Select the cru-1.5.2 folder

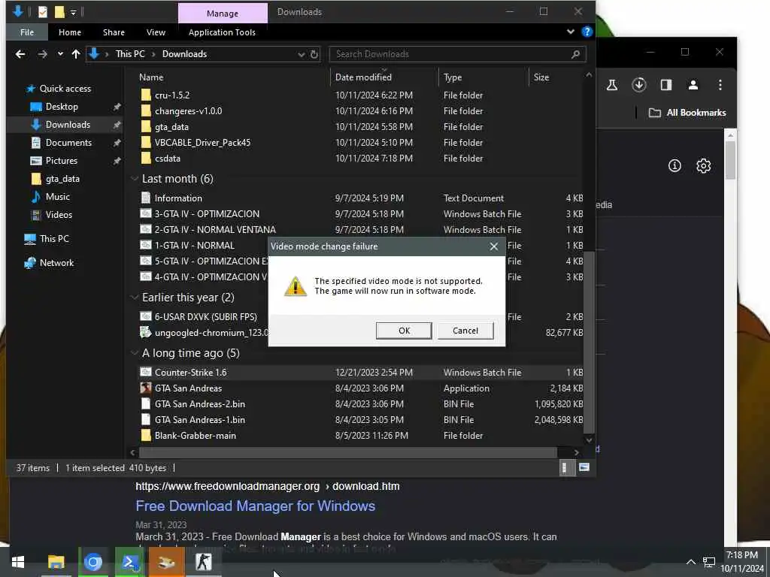(172, 95)
